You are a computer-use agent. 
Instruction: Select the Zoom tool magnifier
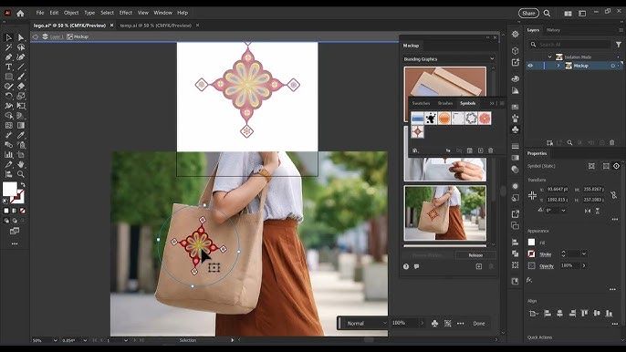point(21,174)
